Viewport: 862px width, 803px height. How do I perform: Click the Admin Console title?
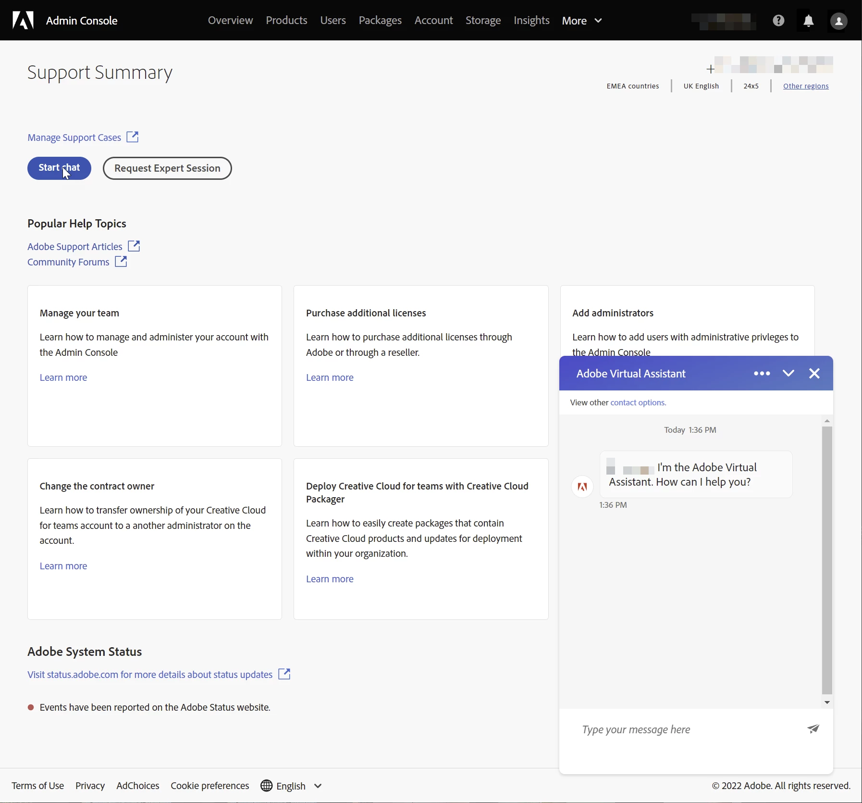[82, 21]
